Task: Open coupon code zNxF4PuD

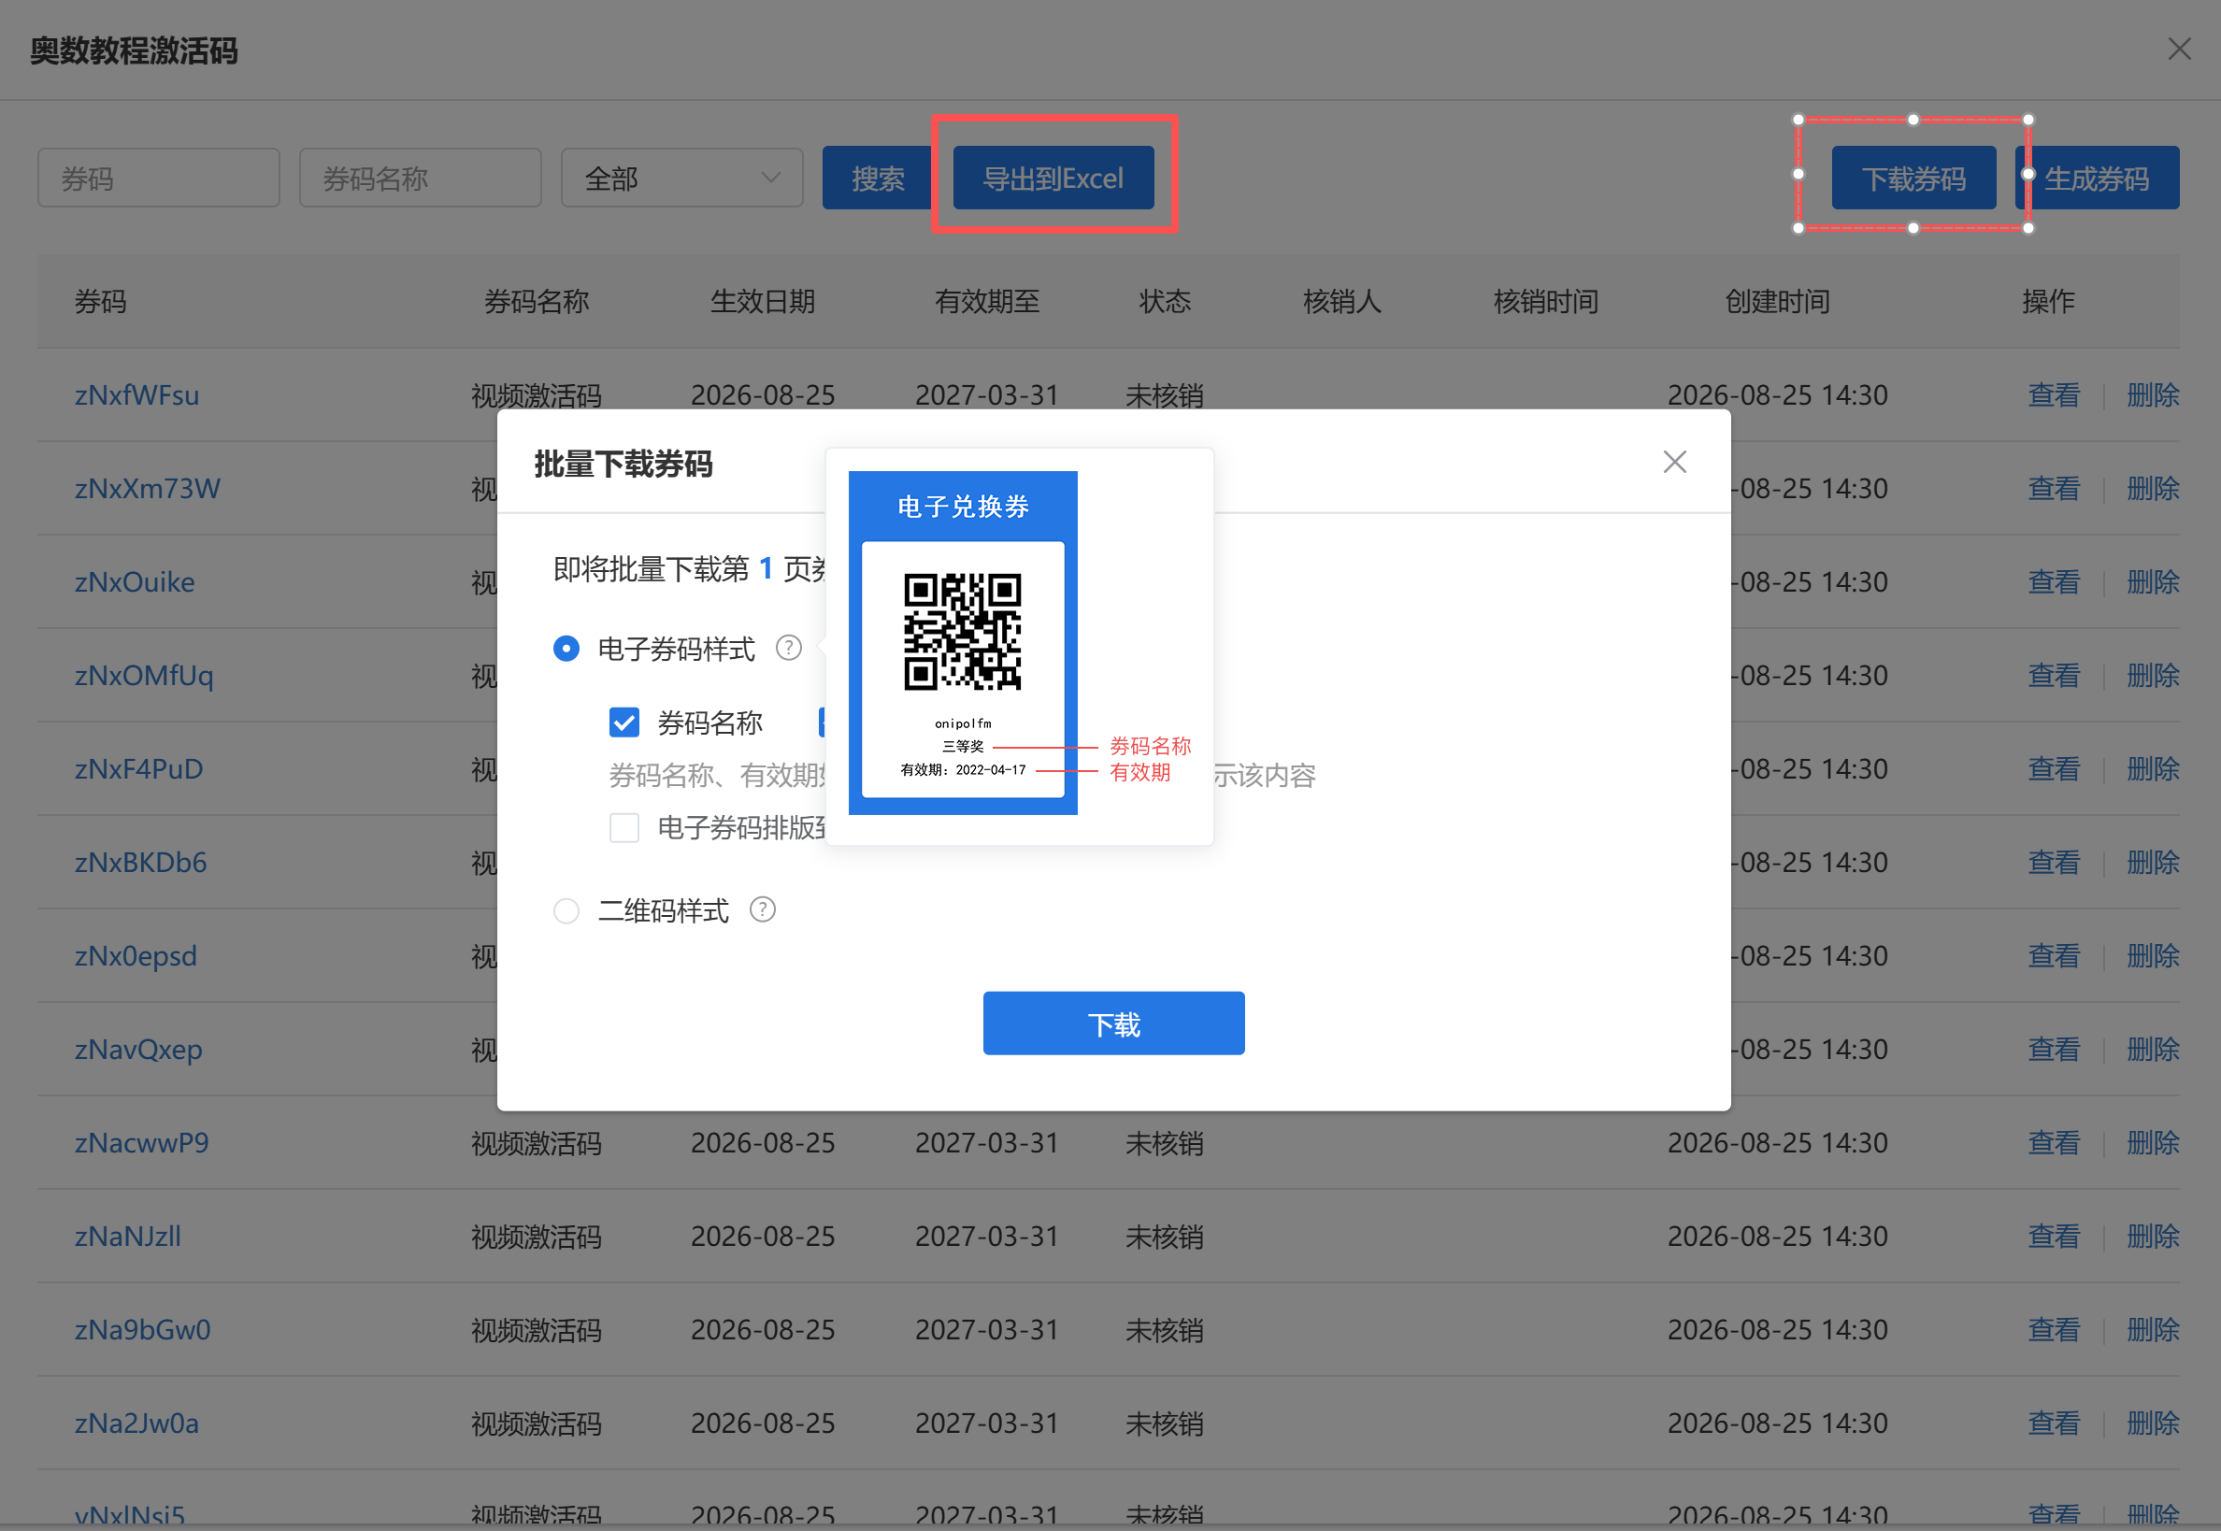Action: point(139,769)
